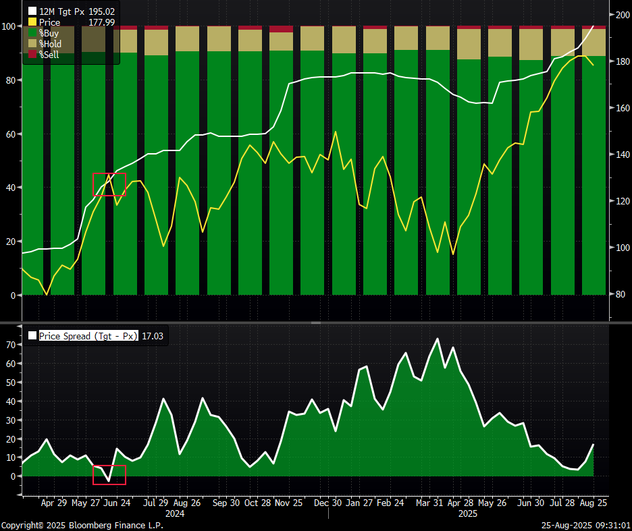Click the white 12M Tgt Px legend swatch

pyautogui.click(x=32, y=11)
